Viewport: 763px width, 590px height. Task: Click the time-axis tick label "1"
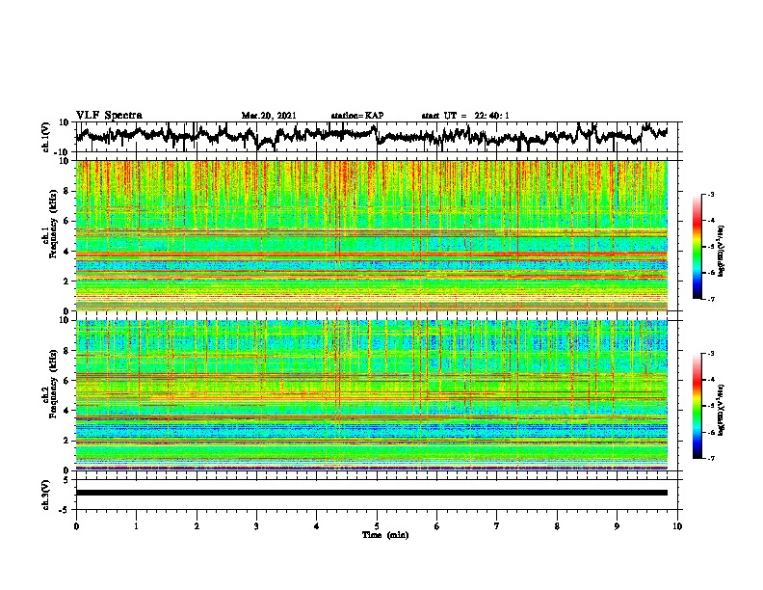coord(136,526)
